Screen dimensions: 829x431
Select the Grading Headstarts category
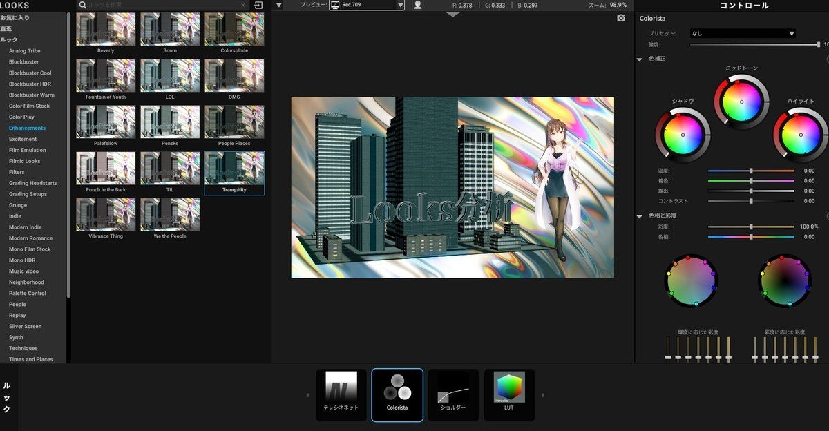33,183
